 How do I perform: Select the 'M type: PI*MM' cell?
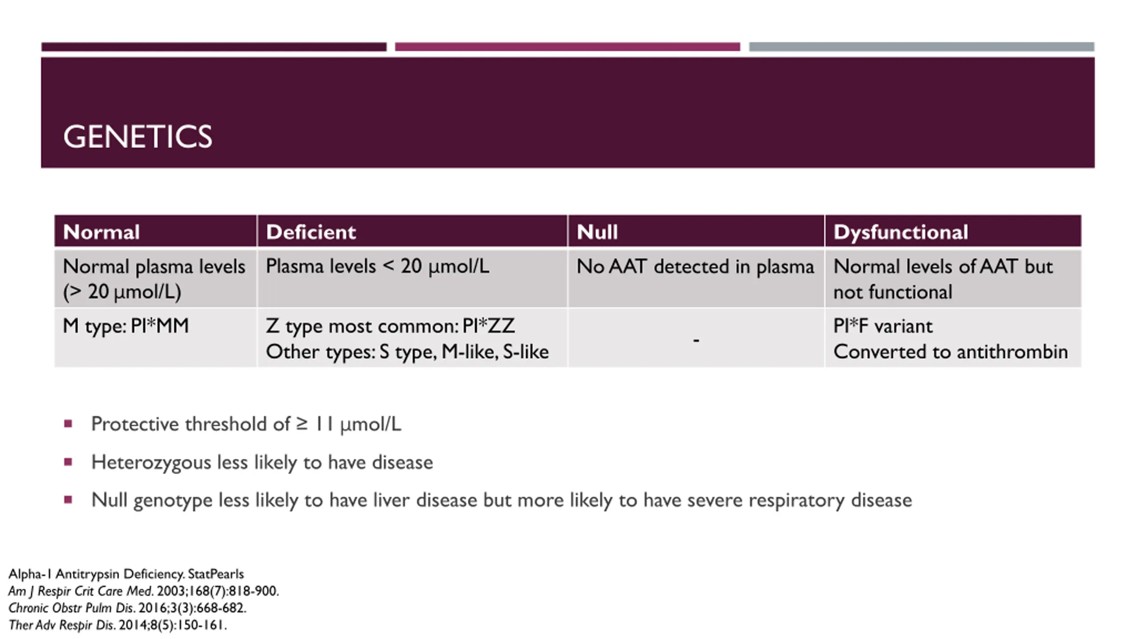coord(126,326)
